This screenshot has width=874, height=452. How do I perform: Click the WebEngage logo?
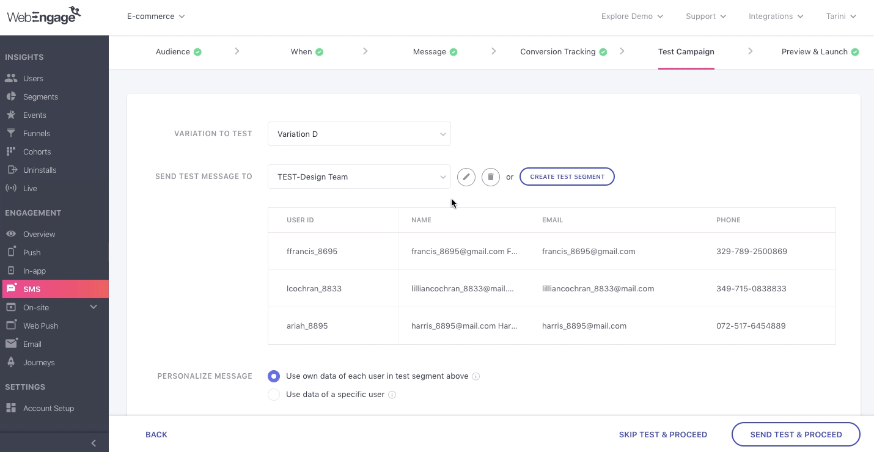tap(43, 15)
